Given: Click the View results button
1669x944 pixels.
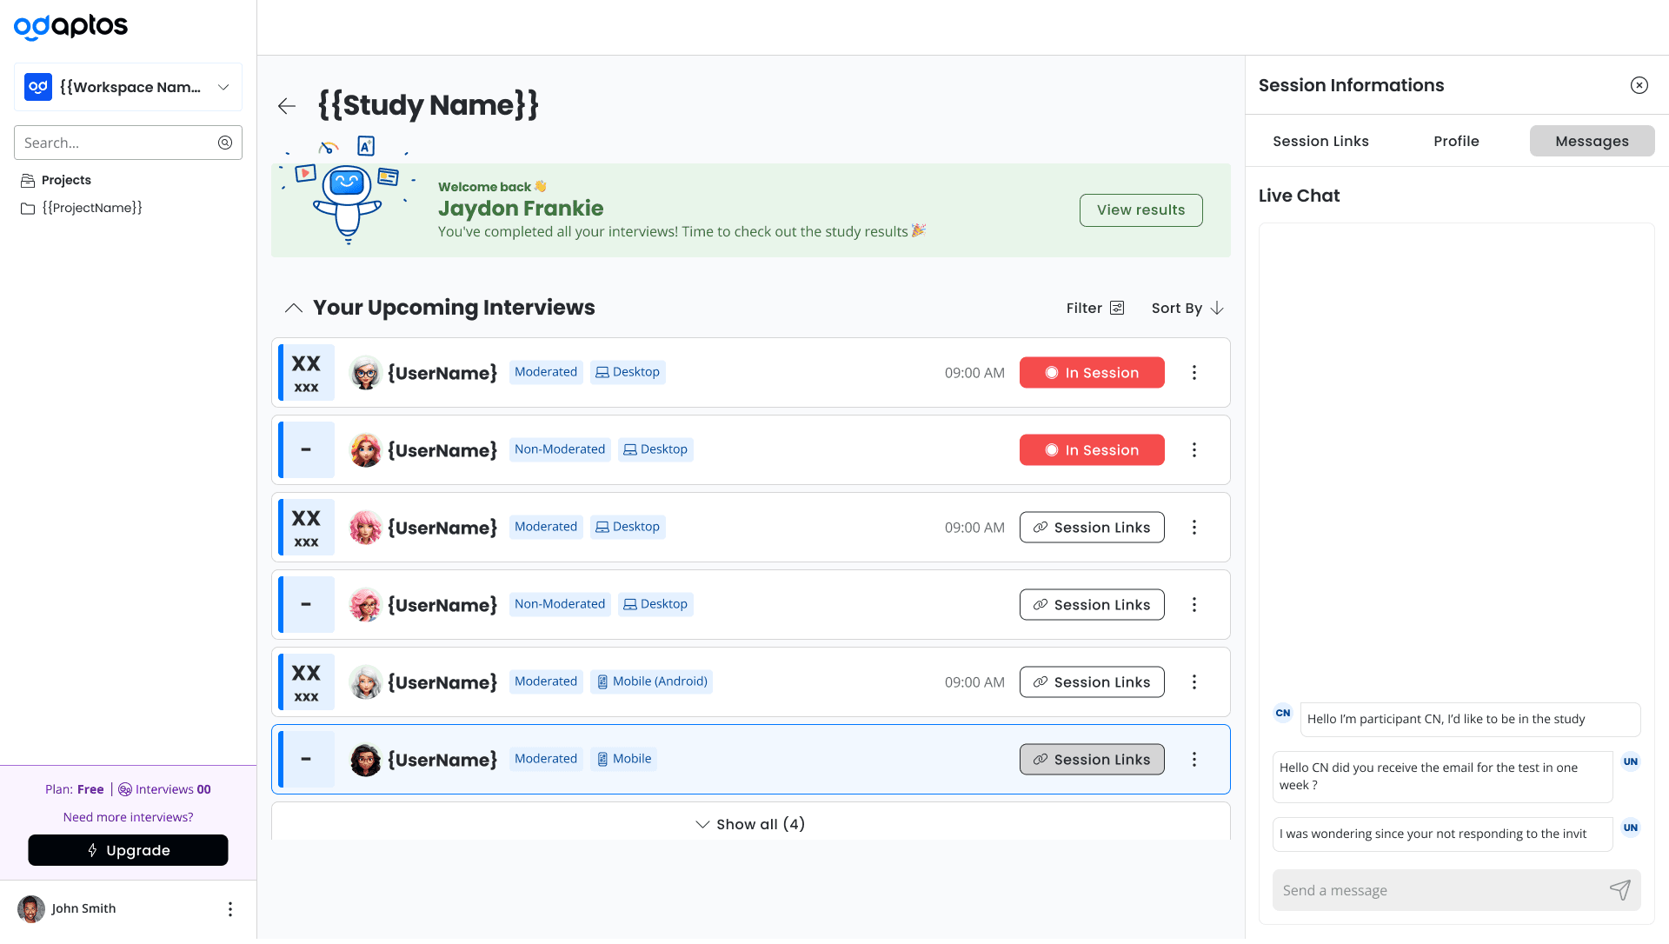Looking at the screenshot, I should tap(1140, 210).
